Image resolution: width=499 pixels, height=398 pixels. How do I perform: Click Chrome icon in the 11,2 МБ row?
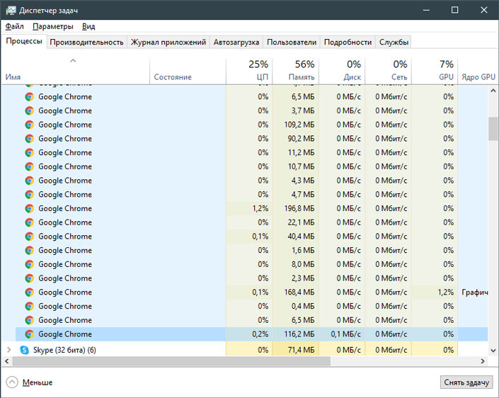[x=29, y=152]
